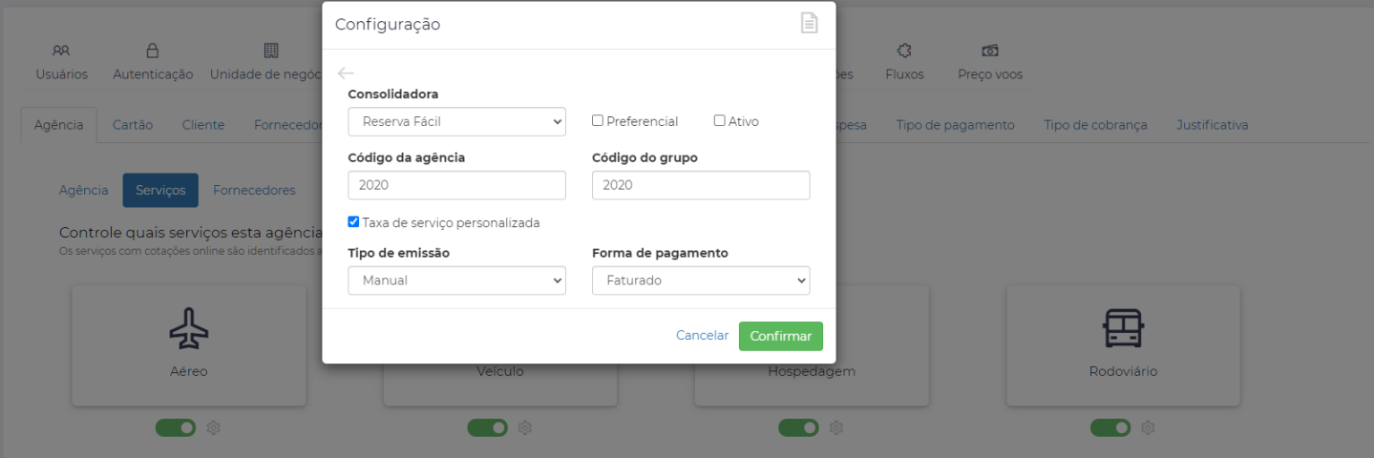The height and width of the screenshot is (458, 1374).
Task: Click the green Confirmar button
Action: click(781, 336)
